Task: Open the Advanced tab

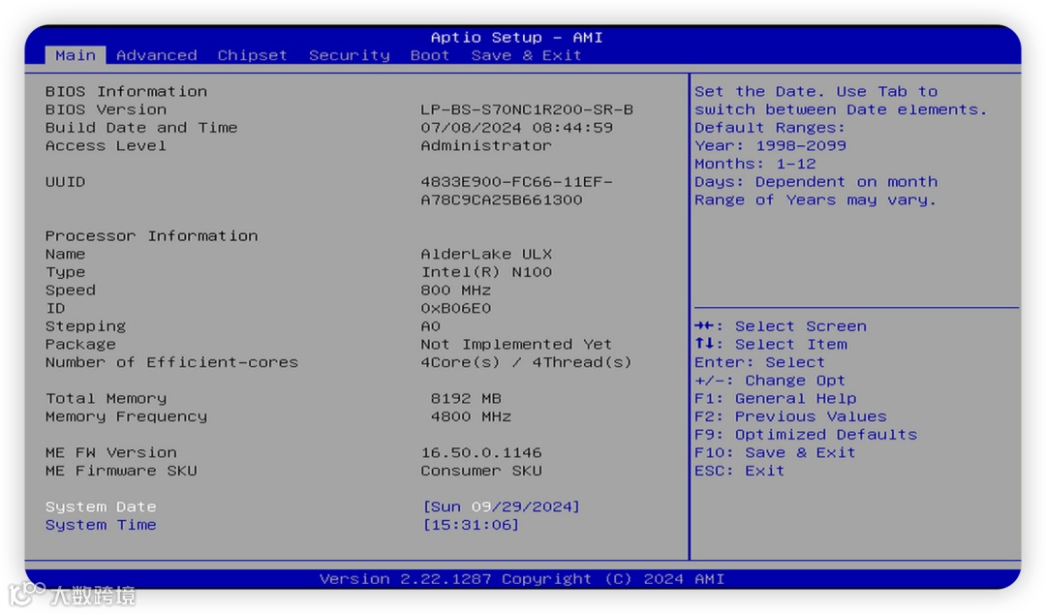Action: (x=157, y=55)
